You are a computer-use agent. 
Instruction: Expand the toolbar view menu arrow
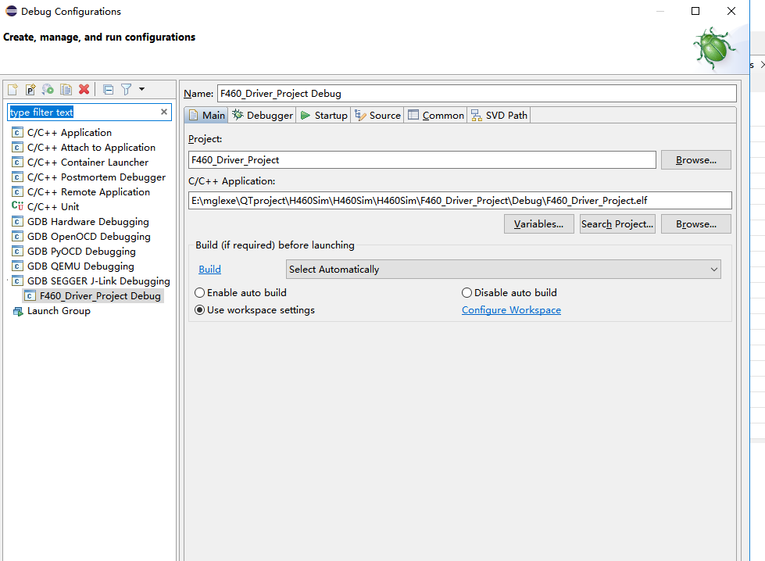click(x=142, y=89)
